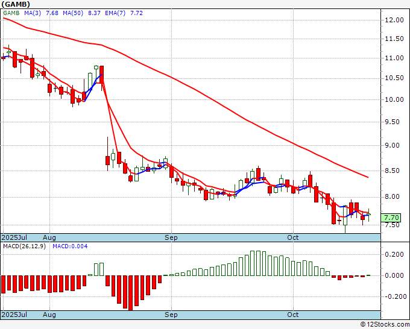410x329 pixels.
Task: Click the 11.50 price axis label
Action: tap(394, 39)
